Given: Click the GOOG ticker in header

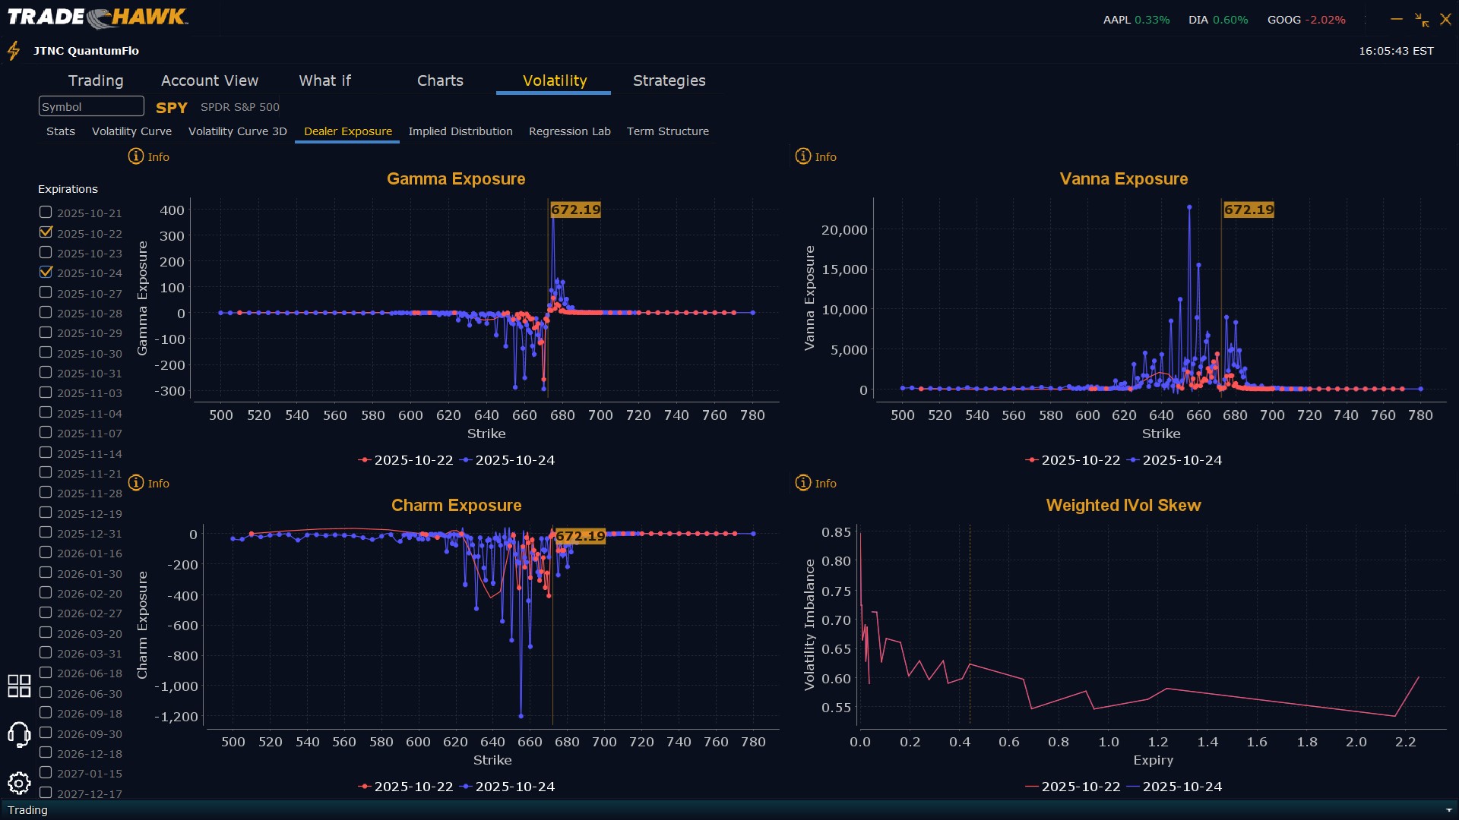Looking at the screenshot, I should point(1283,20).
